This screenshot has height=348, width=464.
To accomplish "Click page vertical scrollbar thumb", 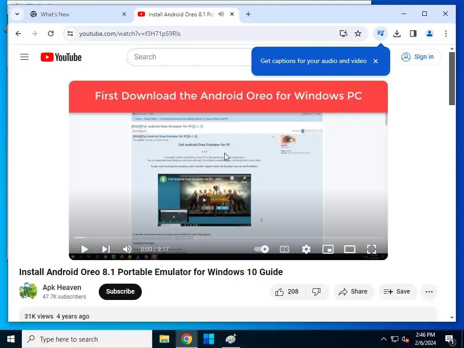I will tap(452, 78).
